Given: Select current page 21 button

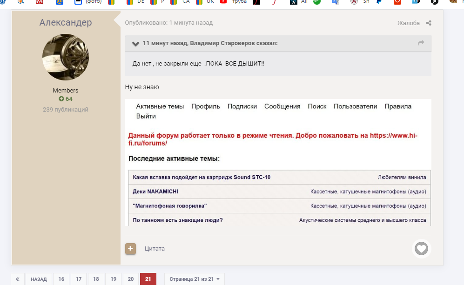Looking at the screenshot, I should tap(148, 279).
